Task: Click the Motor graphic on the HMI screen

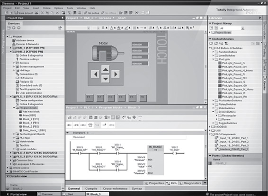Action: (107, 53)
